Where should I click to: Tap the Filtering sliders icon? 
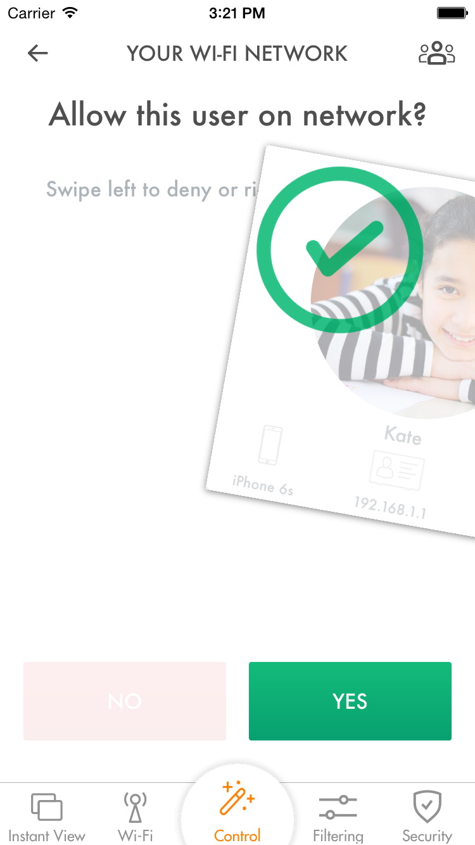coord(338,807)
